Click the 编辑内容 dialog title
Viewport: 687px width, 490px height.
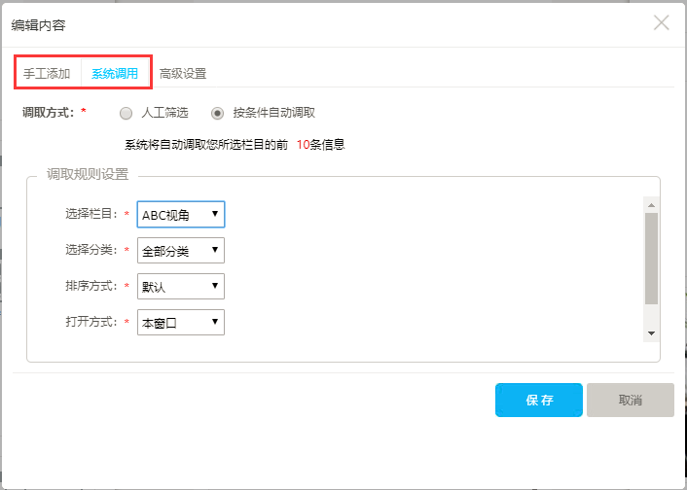[39, 24]
